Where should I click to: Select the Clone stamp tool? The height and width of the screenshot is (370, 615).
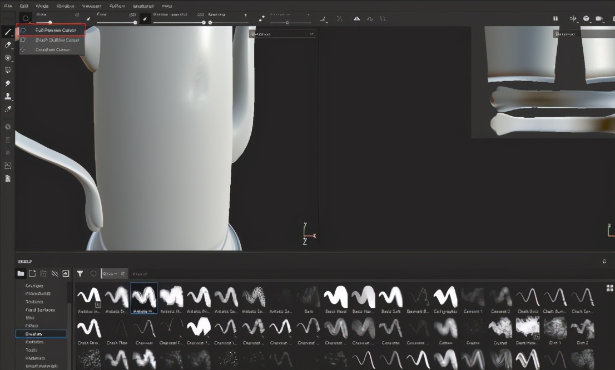pyautogui.click(x=7, y=96)
